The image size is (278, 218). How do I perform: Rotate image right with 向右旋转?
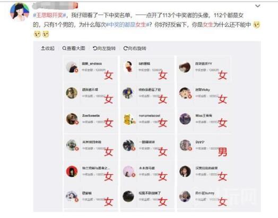135,48
